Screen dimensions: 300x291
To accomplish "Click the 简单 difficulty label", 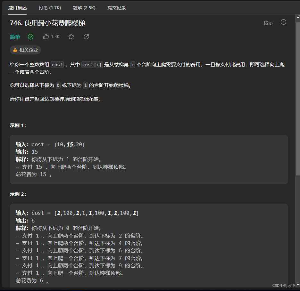I will pos(15,37).
